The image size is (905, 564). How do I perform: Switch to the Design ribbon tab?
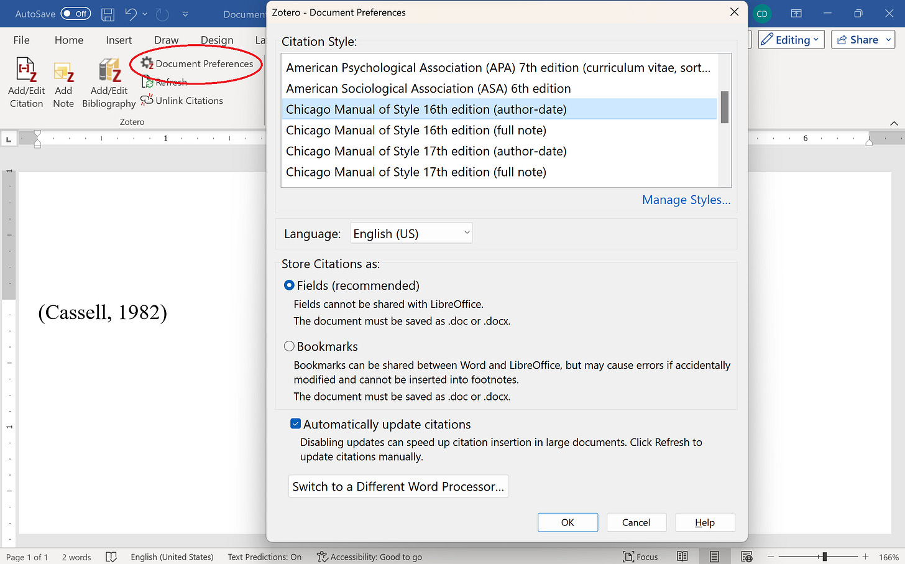217,40
